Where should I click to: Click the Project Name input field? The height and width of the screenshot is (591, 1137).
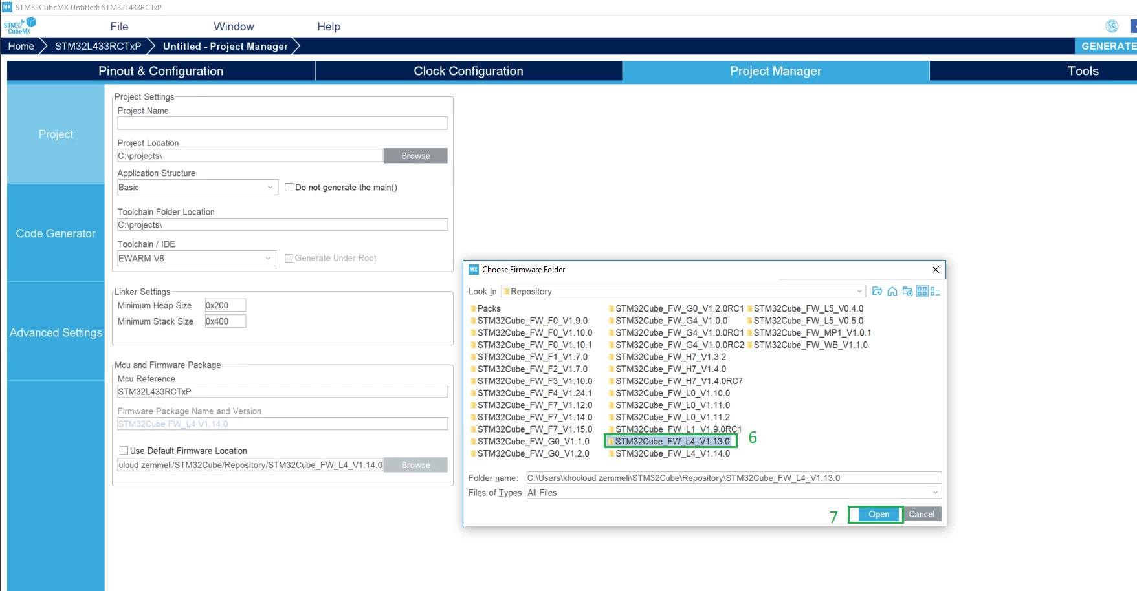pyautogui.click(x=282, y=124)
